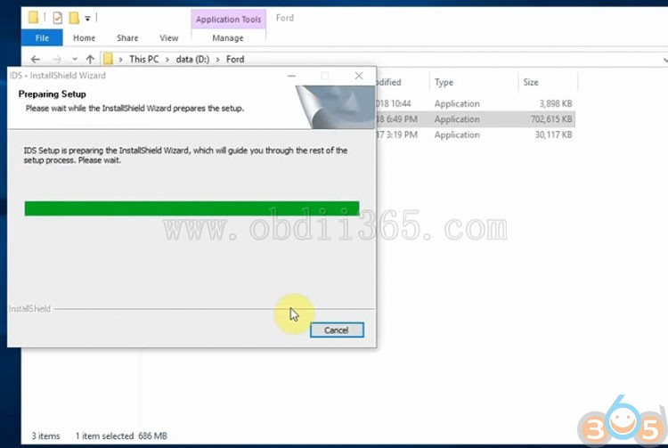Image resolution: width=668 pixels, height=448 pixels.
Task: Click the 1 item selected 686 MB text
Action: point(121,436)
